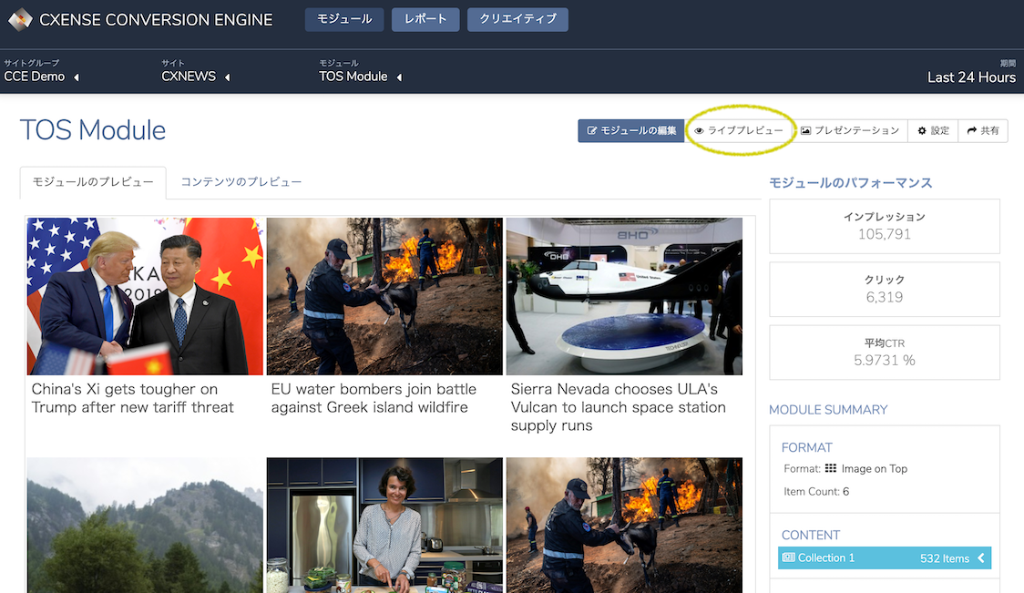Viewport: 1024px width, 593px height.
Task: Click the gear icon for 設定
Action: (x=922, y=130)
